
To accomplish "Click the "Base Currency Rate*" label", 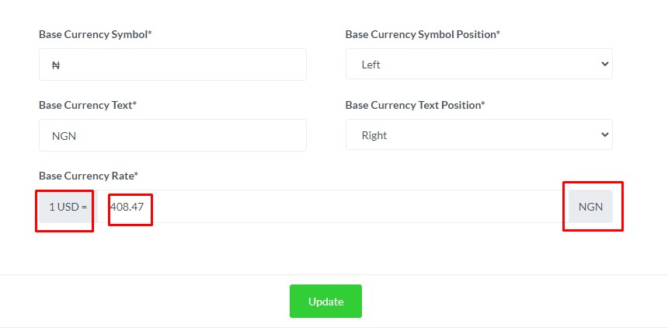I will click(x=89, y=176).
